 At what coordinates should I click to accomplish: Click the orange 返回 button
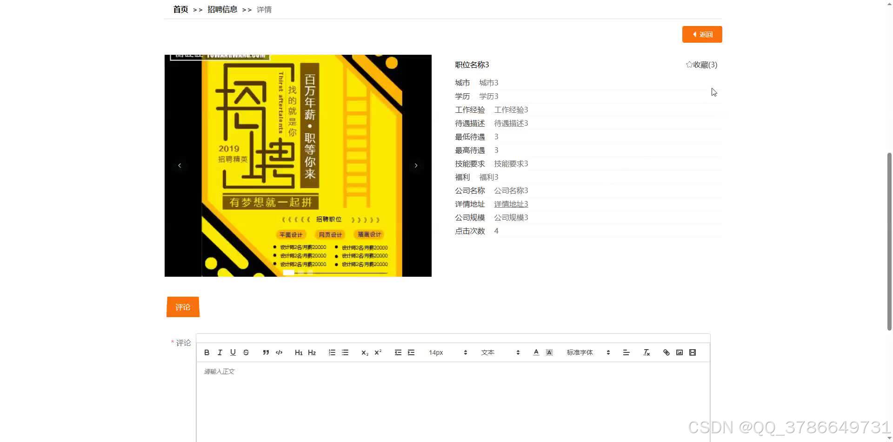[702, 34]
